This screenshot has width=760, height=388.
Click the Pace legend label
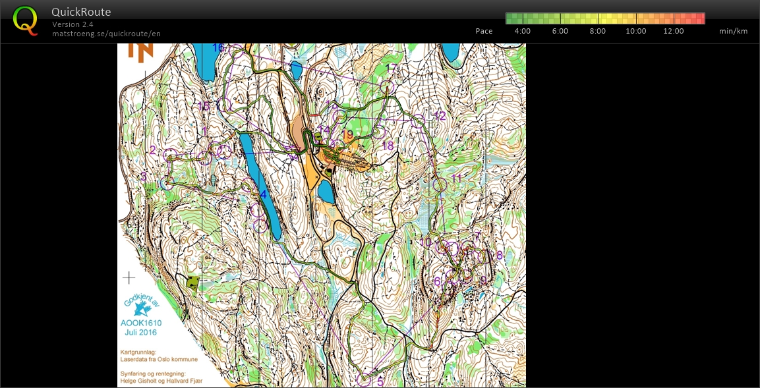[x=484, y=31]
